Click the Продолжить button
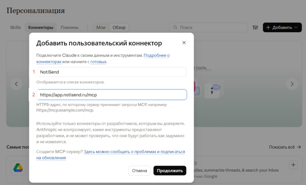Image resolution: width=306 pixels, height=185 pixels. 170,171
